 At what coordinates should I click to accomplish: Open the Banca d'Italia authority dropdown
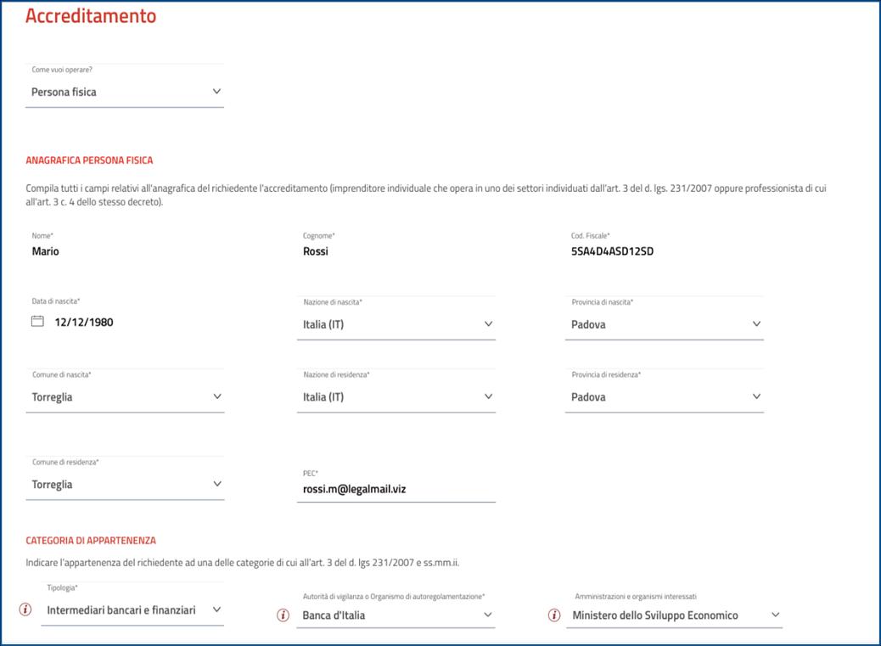click(x=396, y=615)
